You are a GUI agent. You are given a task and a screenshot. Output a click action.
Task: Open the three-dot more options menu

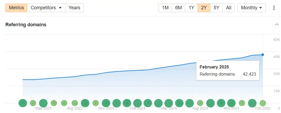(274, 8)
